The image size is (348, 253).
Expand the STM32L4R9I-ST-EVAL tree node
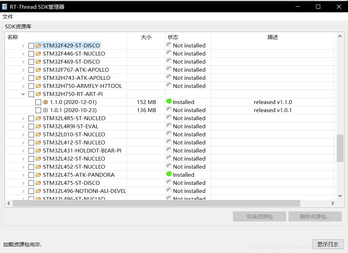tap(23, 126)
